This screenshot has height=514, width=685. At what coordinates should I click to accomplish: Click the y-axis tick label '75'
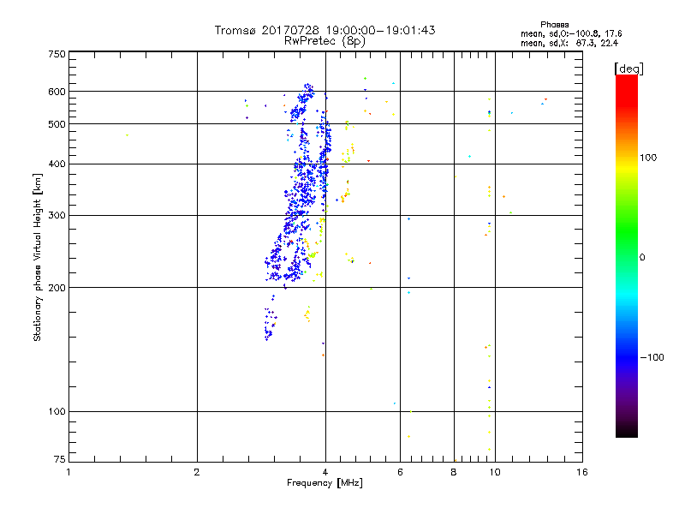(x=60, y=459)
